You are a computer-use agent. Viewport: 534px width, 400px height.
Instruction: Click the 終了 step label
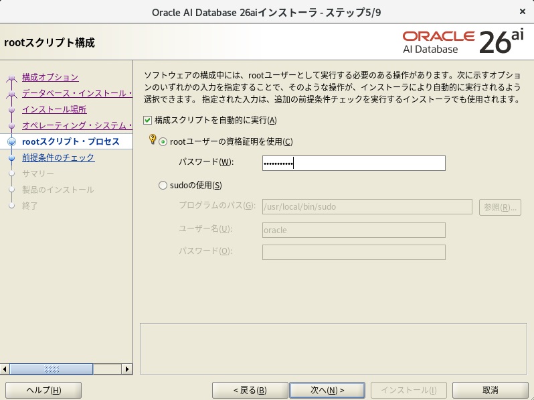[x=30, y=206]
